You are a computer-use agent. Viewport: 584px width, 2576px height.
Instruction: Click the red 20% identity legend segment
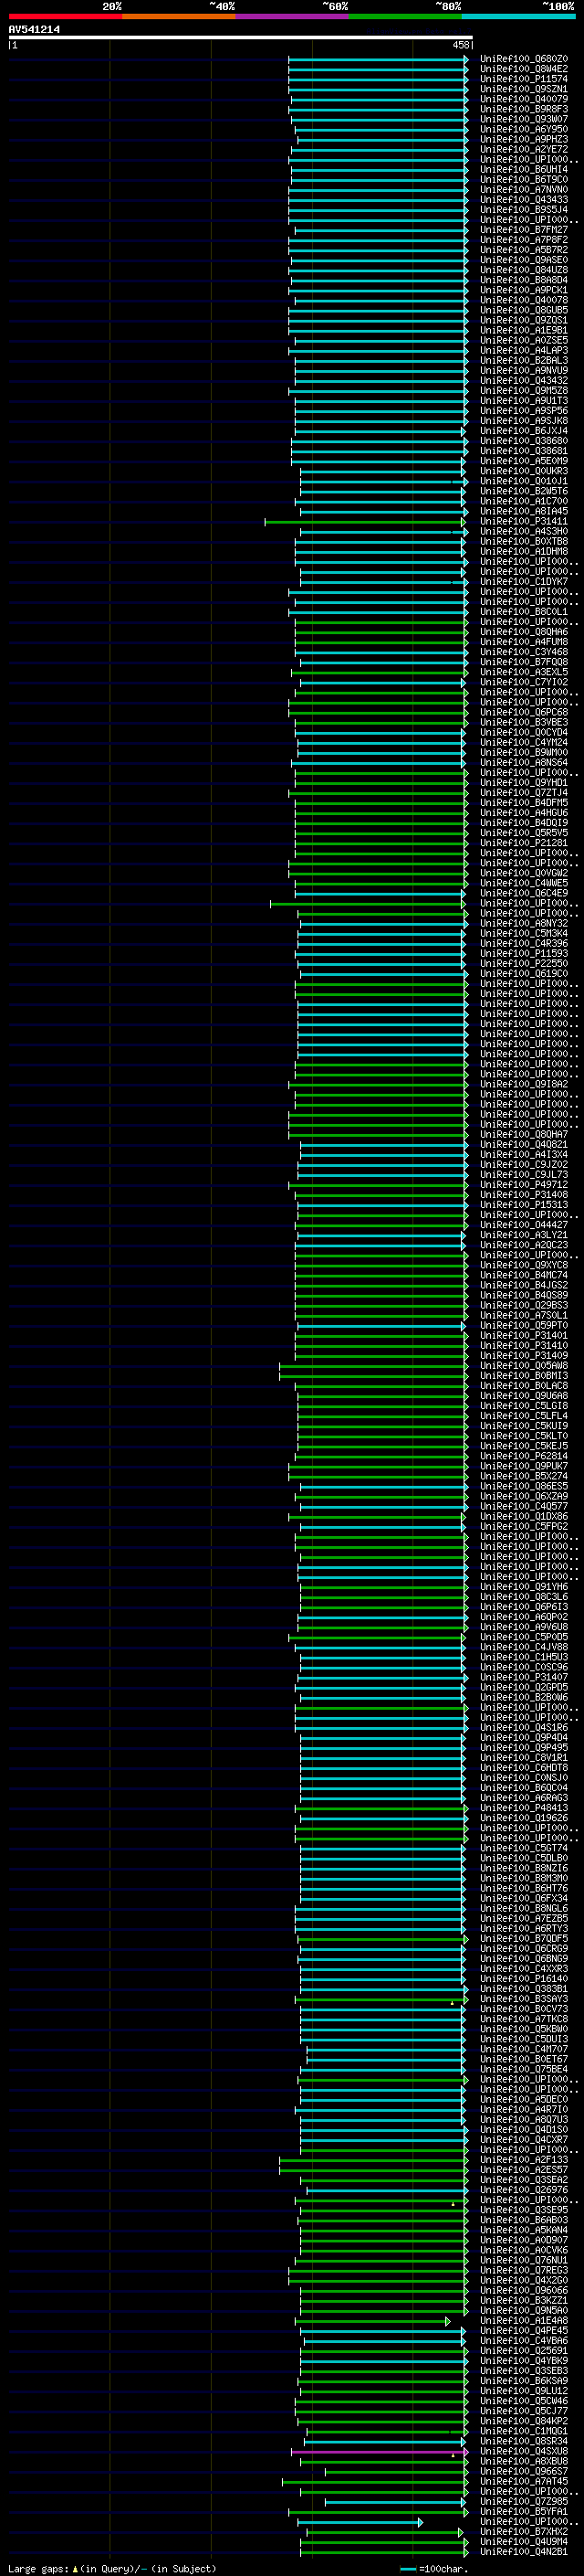pos(65,16)
